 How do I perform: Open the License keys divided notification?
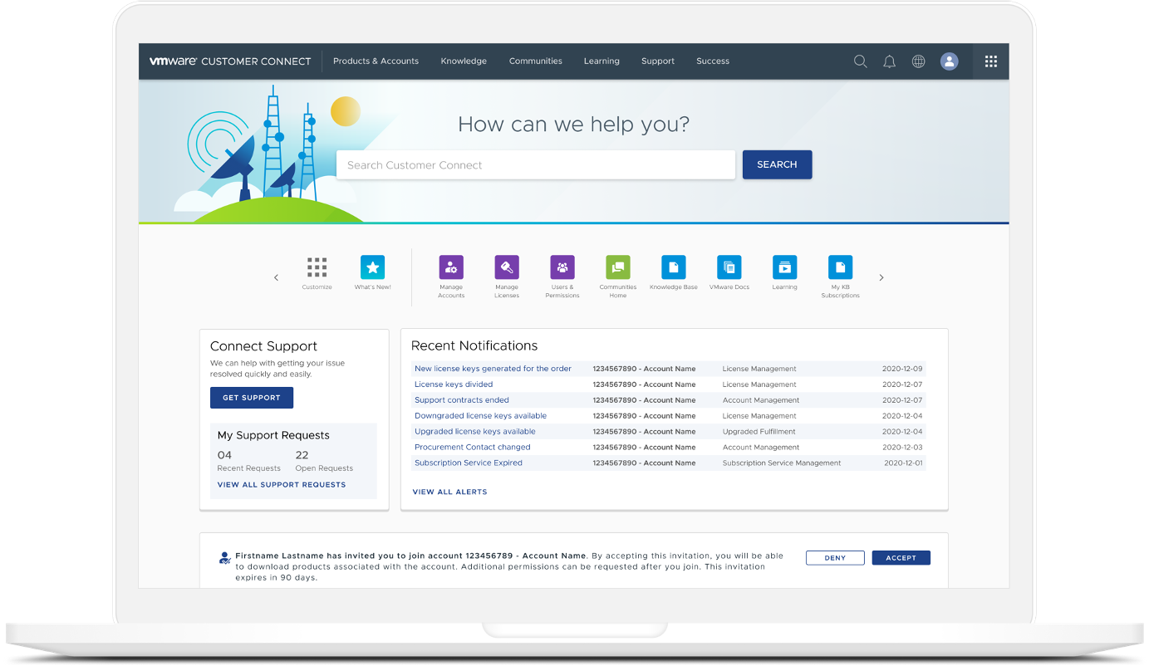(454, 384)
